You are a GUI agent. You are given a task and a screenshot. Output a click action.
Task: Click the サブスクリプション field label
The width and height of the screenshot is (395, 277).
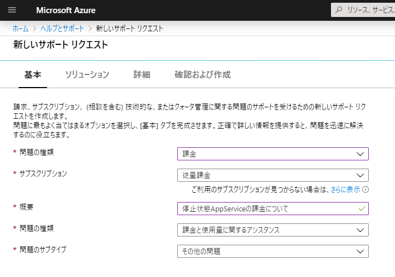[43, 174]
